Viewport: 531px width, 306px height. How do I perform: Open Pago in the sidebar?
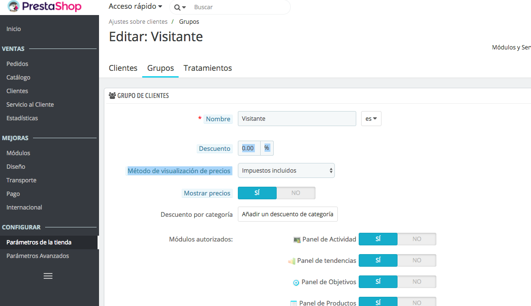click(x=13, y=194)
